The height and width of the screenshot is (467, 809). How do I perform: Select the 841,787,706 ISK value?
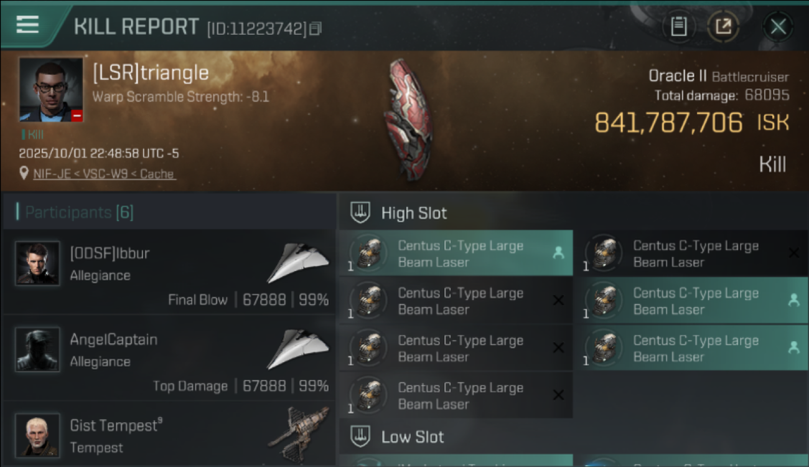pos(668,123)
